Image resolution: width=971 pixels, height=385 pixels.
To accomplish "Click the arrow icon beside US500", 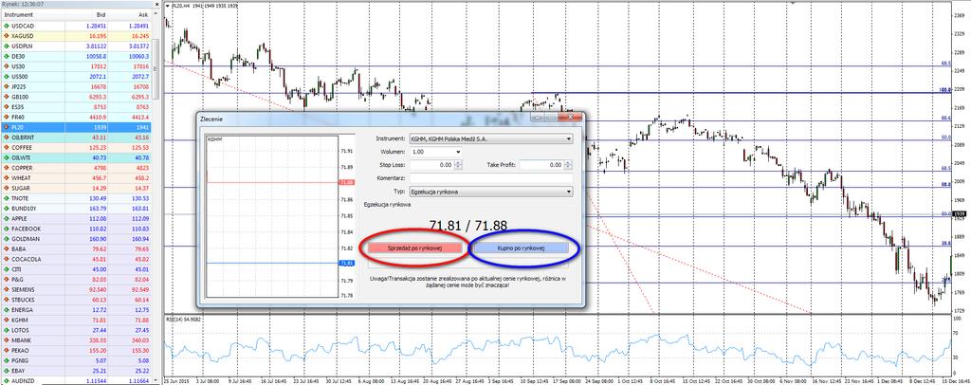I will 7,77.
